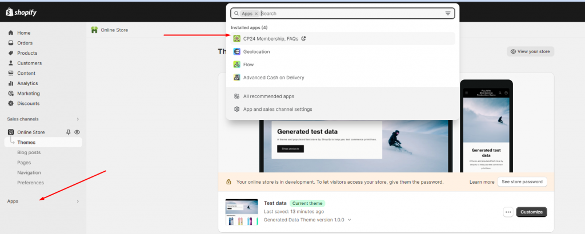
Task: Open the Flow app
Action: pyautogui.click(x=343, y=64)
